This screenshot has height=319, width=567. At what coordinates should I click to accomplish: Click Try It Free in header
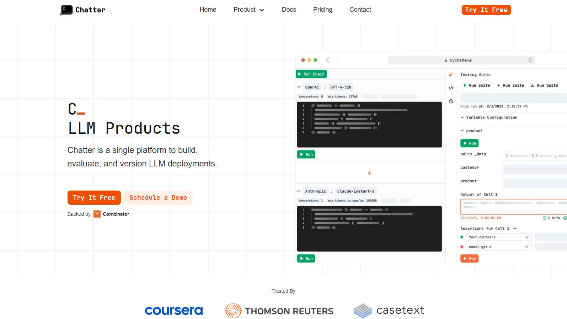pos(486,10)
